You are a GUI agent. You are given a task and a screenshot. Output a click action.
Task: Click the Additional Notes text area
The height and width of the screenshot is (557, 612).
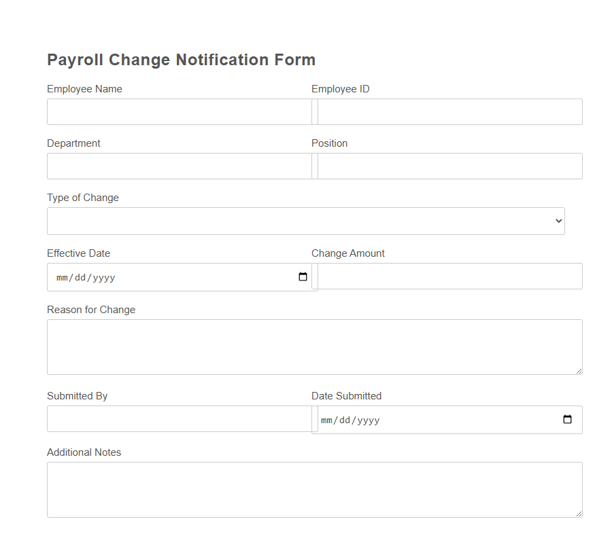(313, 488)
